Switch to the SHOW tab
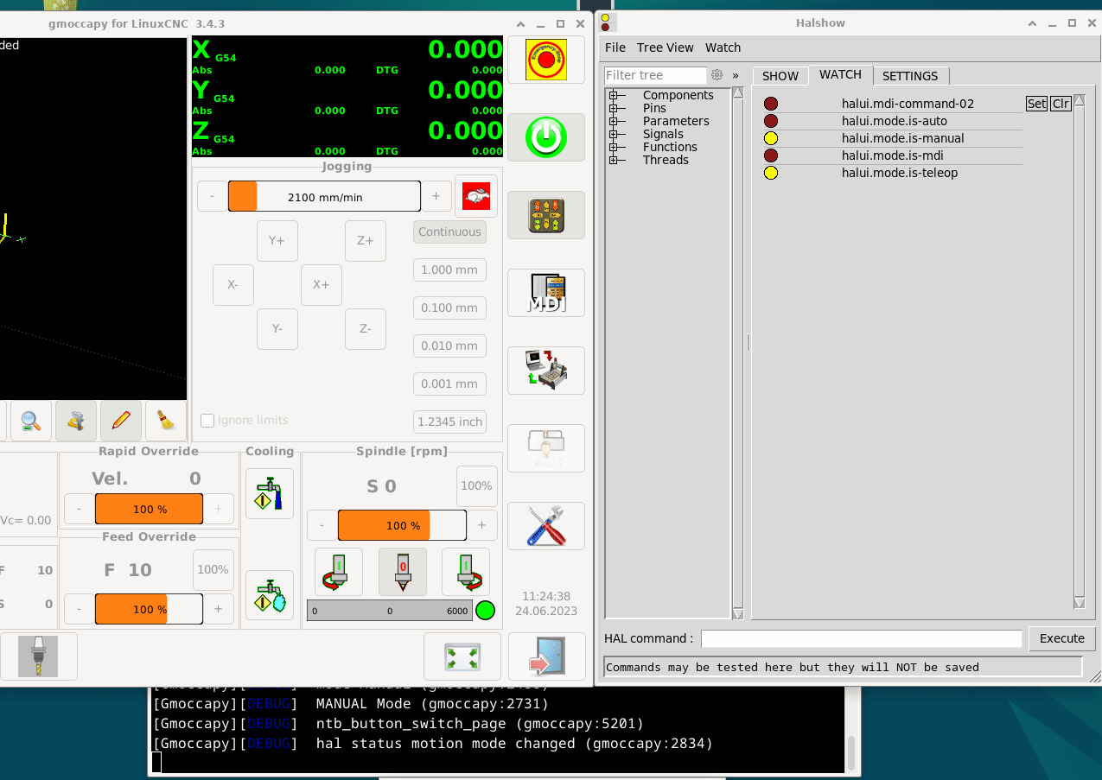 click(780, 76)
